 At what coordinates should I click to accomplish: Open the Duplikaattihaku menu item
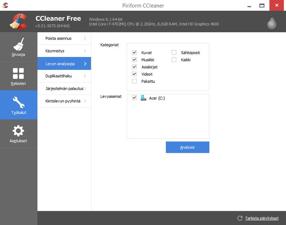[x=64, y=76]
